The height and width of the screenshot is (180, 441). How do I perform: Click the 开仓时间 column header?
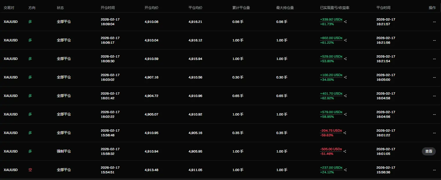click(108, 8)
